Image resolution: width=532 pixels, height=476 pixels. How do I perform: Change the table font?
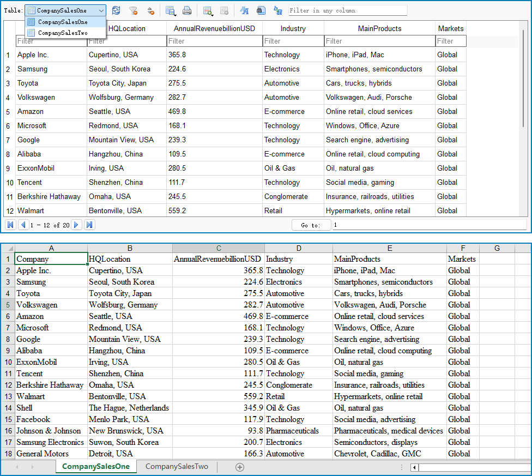(244, 10)
